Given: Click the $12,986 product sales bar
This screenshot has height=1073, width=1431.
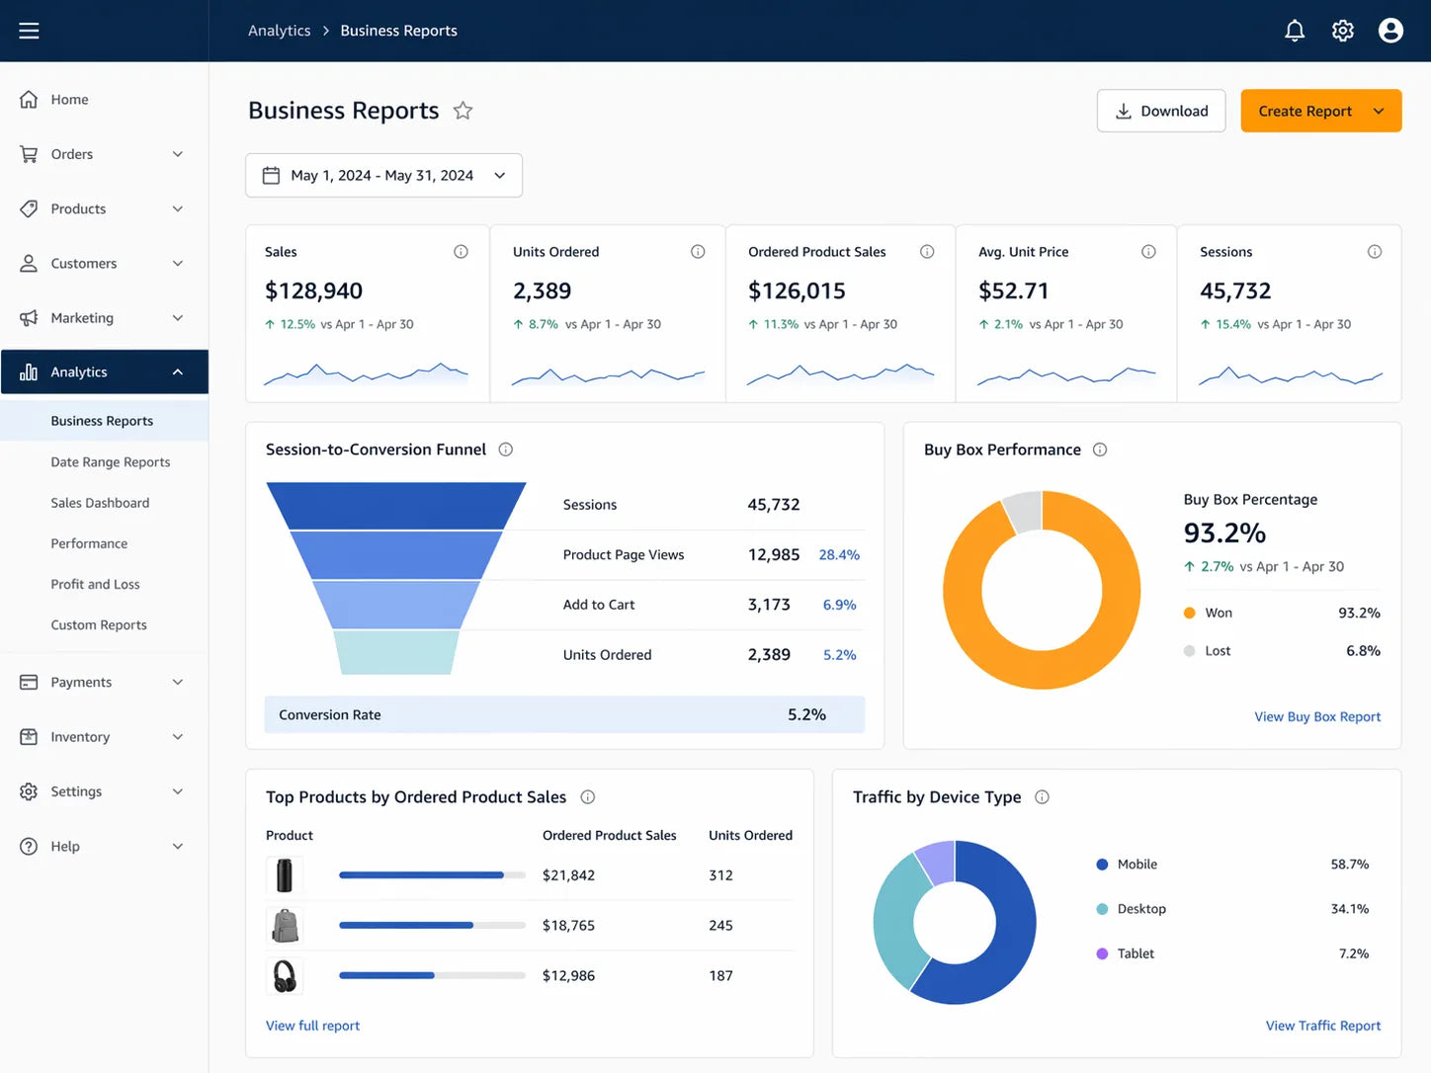Looking at the screenshot, I should (432, 975).
